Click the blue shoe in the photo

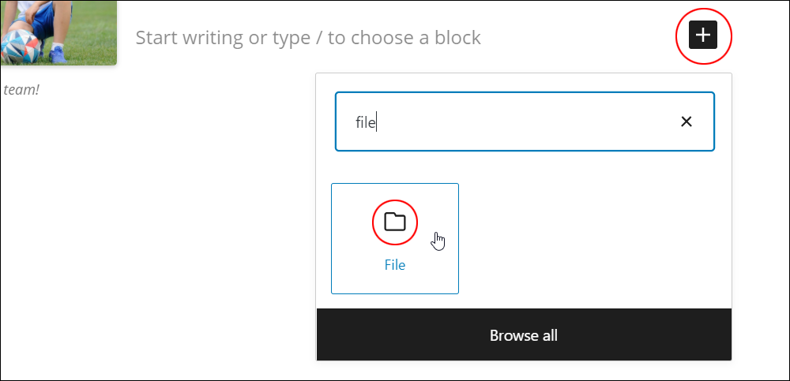pos(58,54)
